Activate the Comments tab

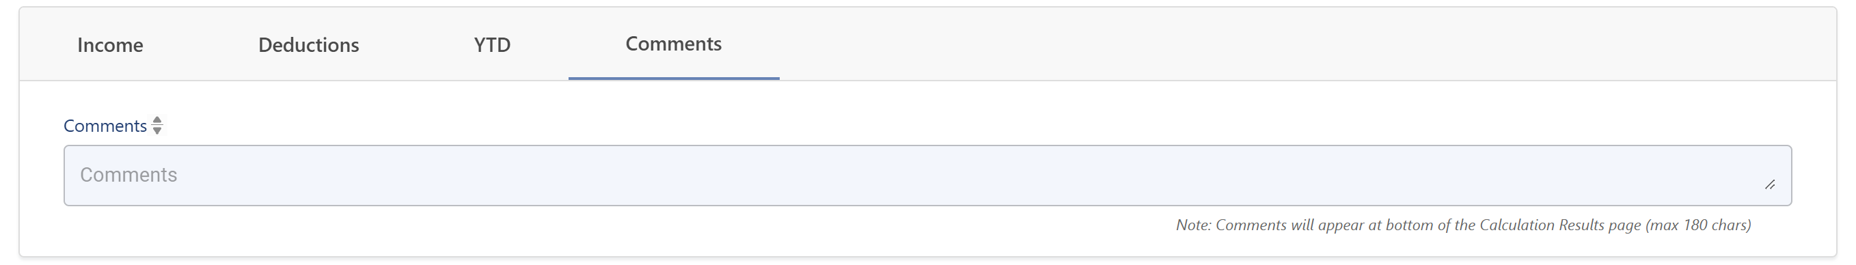tap(674, 44)
